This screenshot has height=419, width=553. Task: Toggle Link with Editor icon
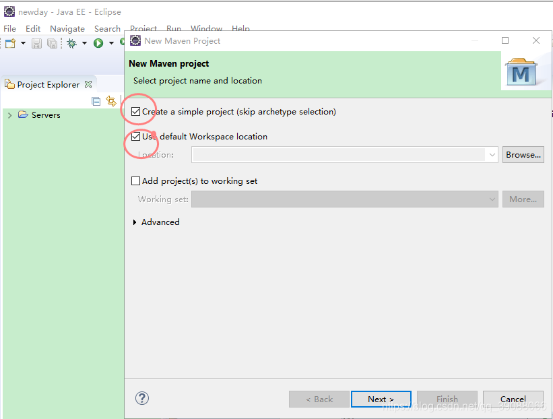[x=111, y=101]
